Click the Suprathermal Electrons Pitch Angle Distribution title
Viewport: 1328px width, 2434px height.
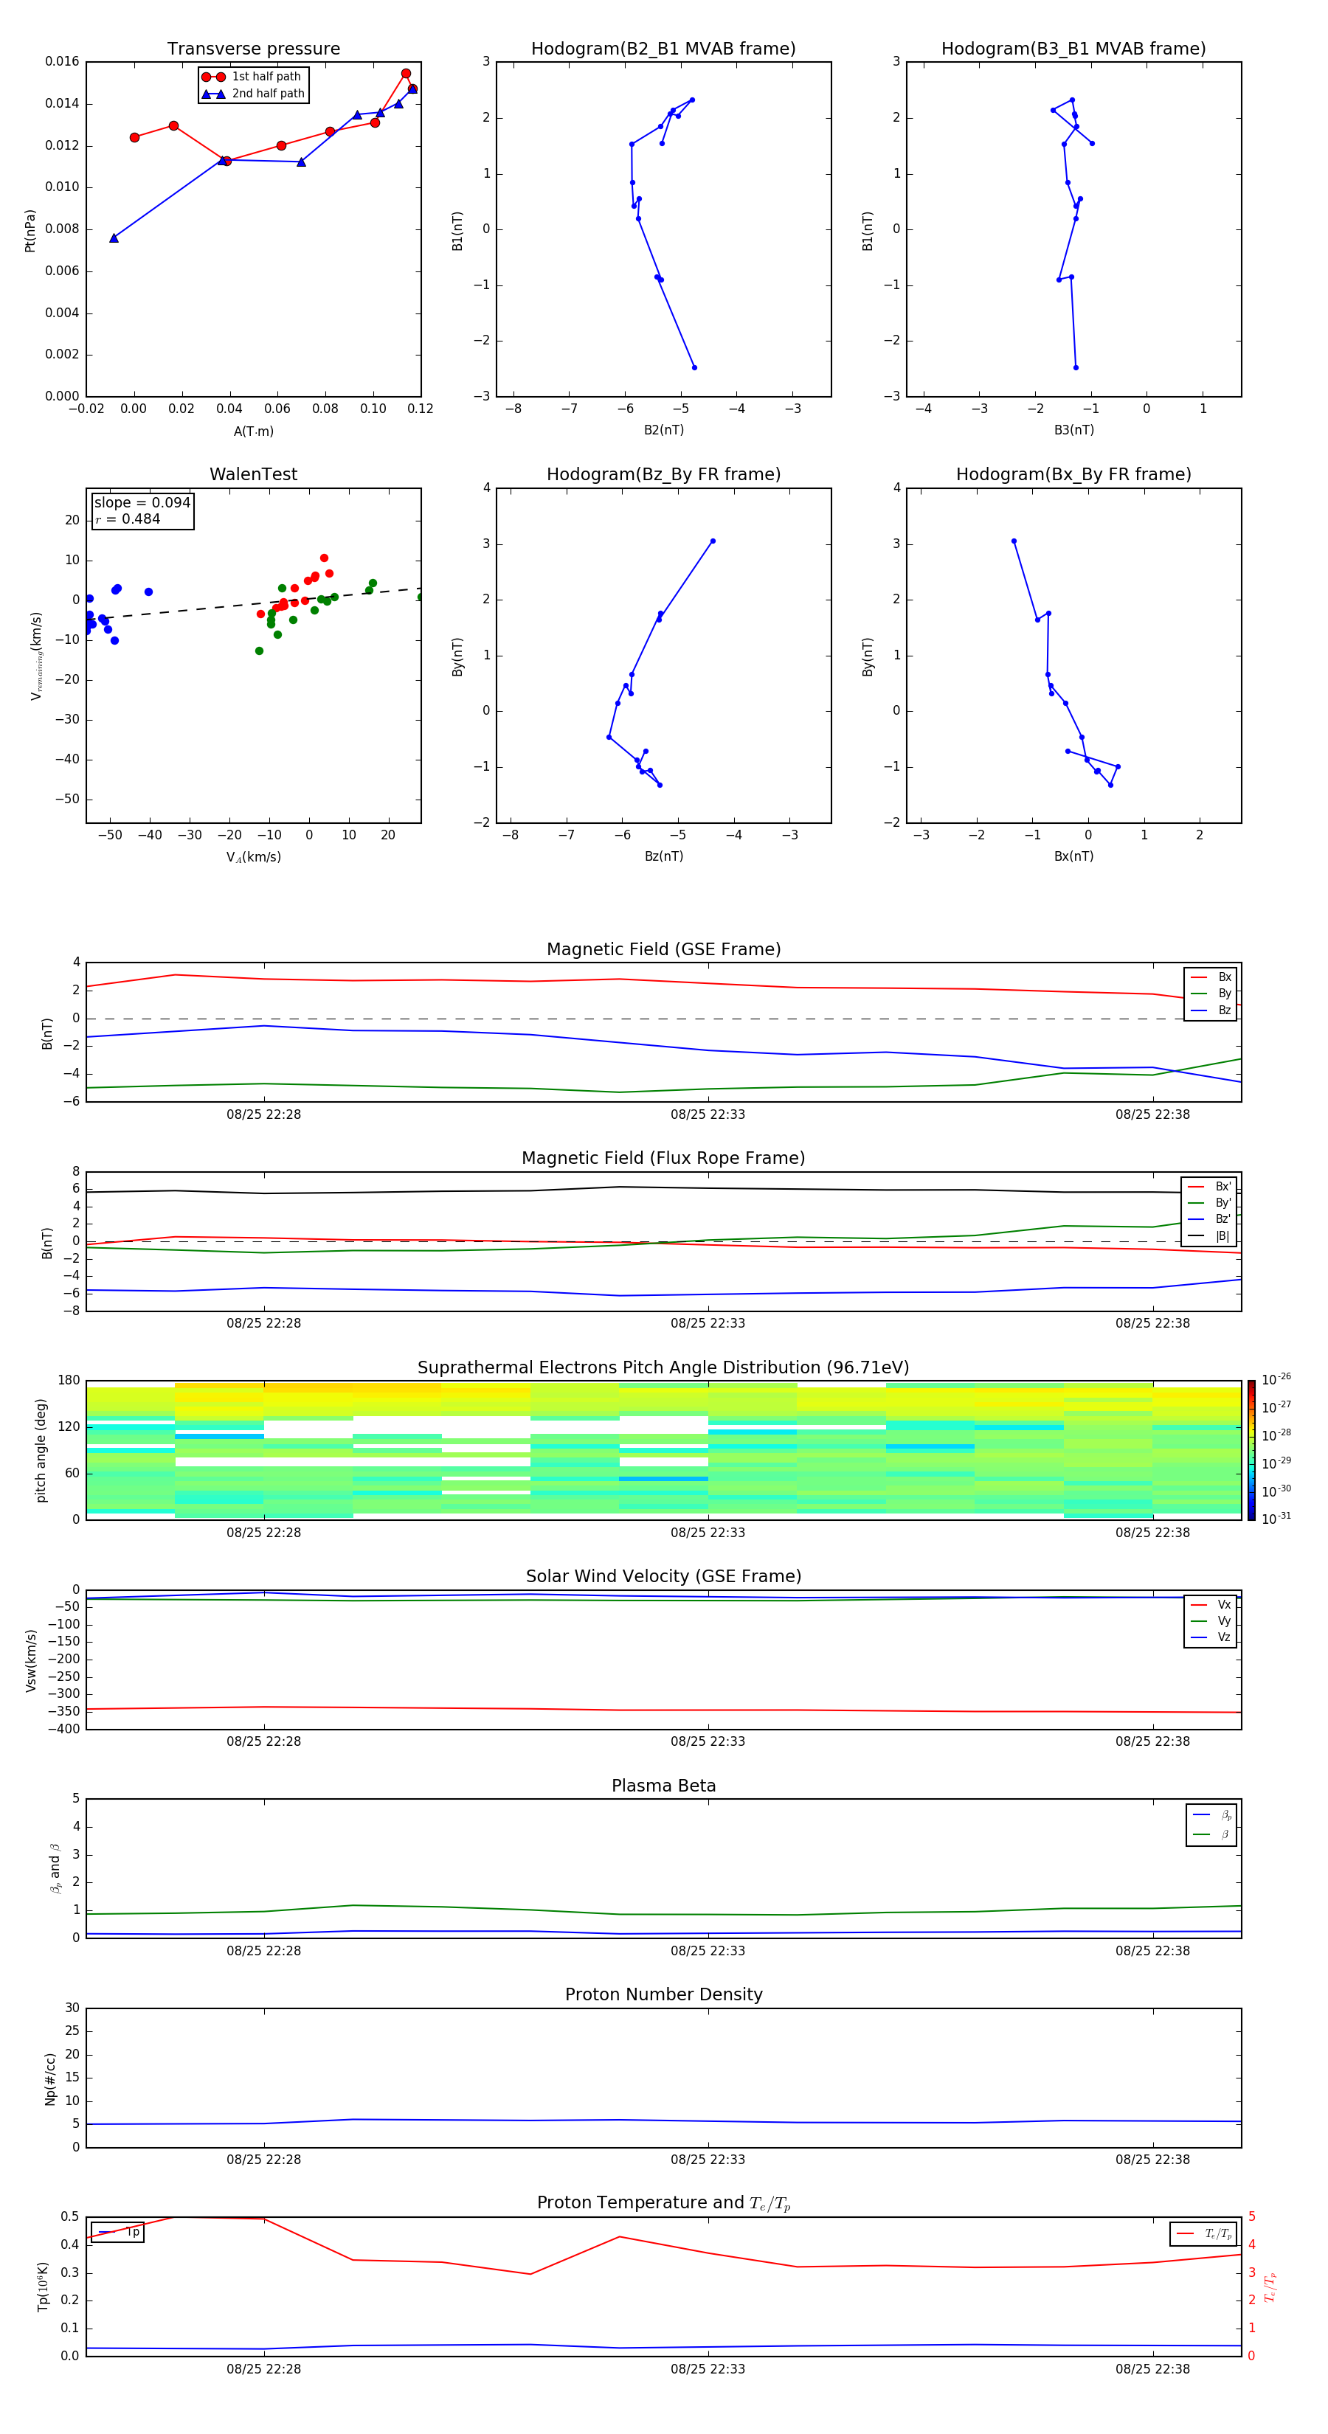click(663, 1368)
